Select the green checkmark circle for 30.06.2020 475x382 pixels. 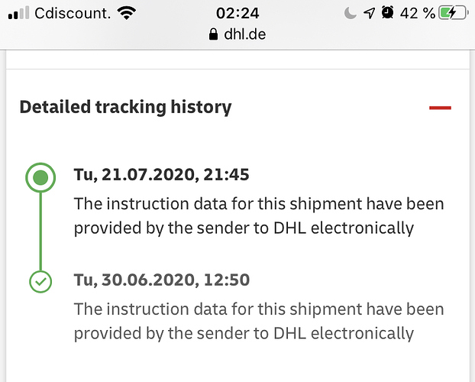click(x=40, y=281)
